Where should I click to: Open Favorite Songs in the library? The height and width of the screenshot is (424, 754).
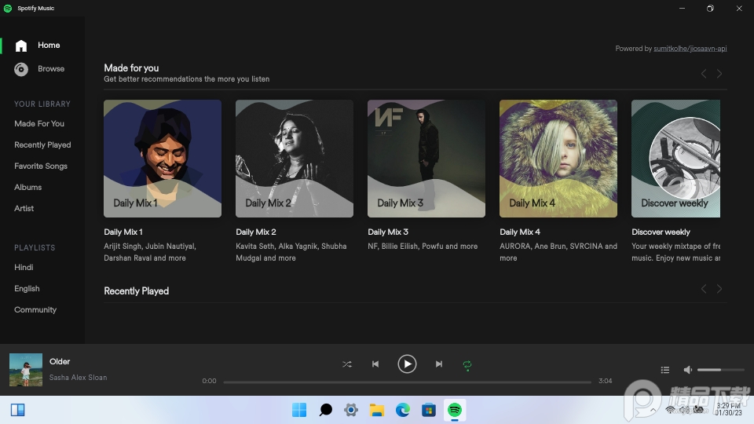tap(41, 166)
